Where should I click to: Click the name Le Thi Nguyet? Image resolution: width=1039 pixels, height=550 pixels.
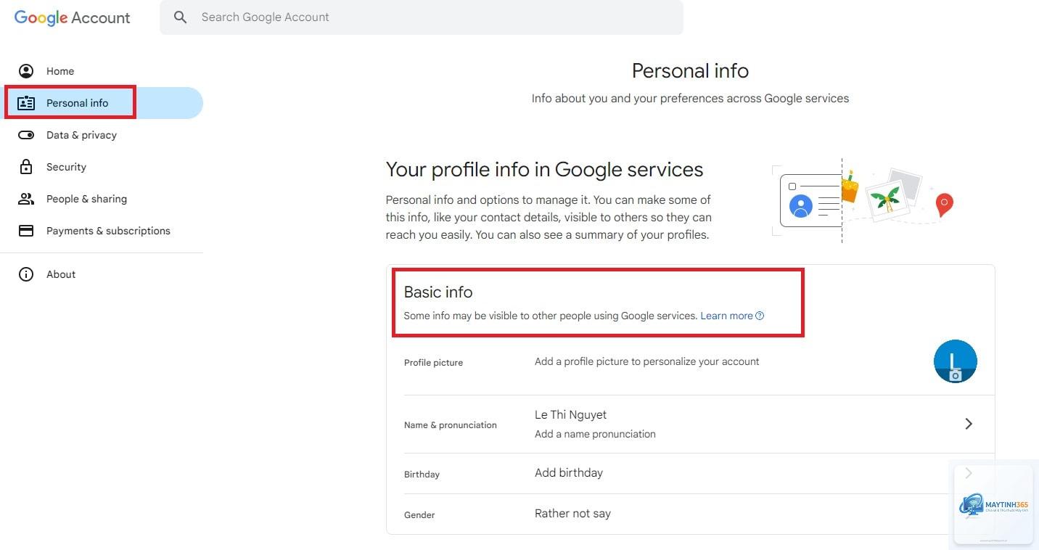coord(570,415)
